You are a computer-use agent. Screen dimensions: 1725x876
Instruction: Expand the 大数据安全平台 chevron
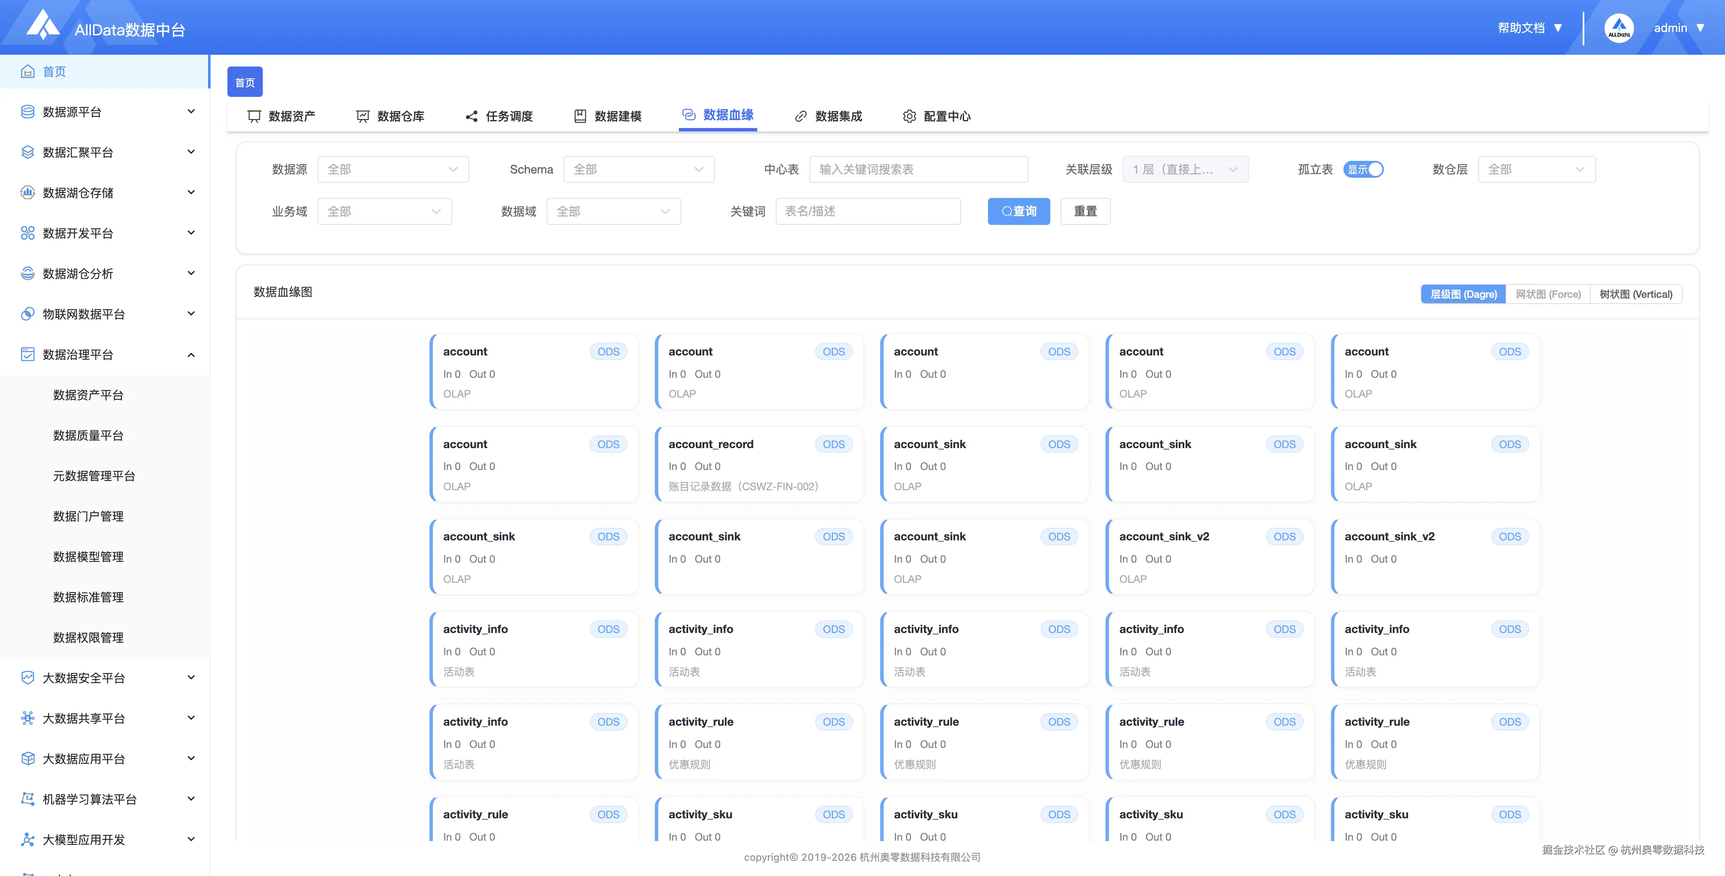pyautogui.click(x=191, y=678)
